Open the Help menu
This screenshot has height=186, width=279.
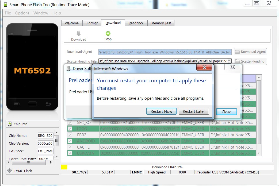tap(57, 13)
